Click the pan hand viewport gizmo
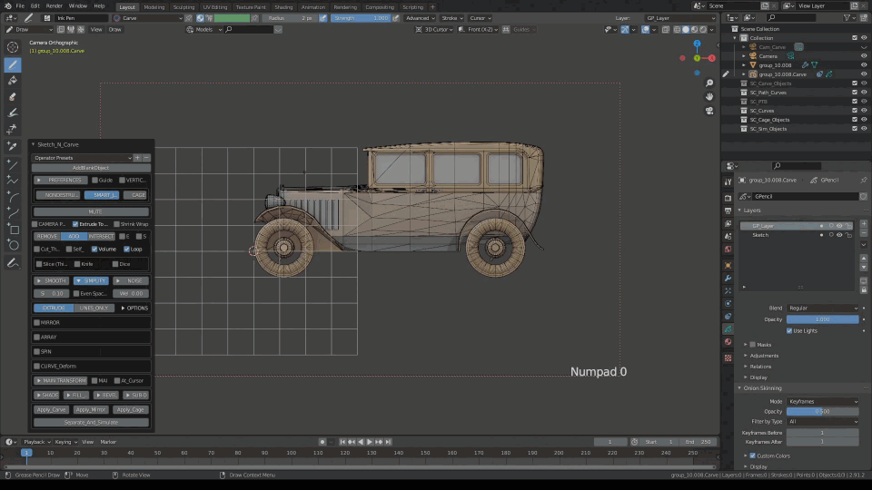This screenshot has height=490, width=872. point(709,96)
